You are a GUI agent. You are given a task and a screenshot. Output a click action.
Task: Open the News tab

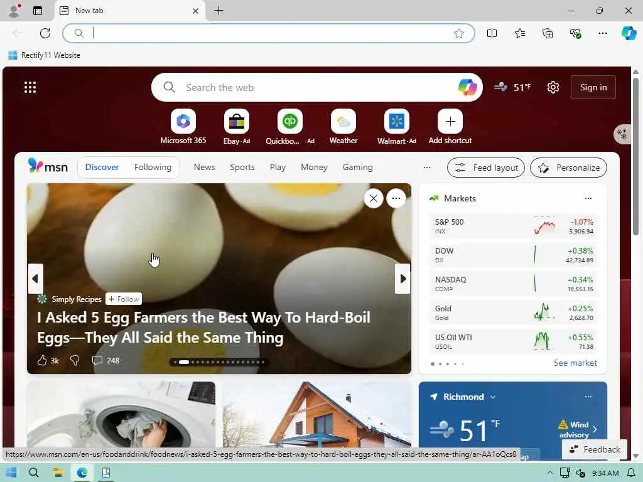pyautogui.click(x=204, y=167)
